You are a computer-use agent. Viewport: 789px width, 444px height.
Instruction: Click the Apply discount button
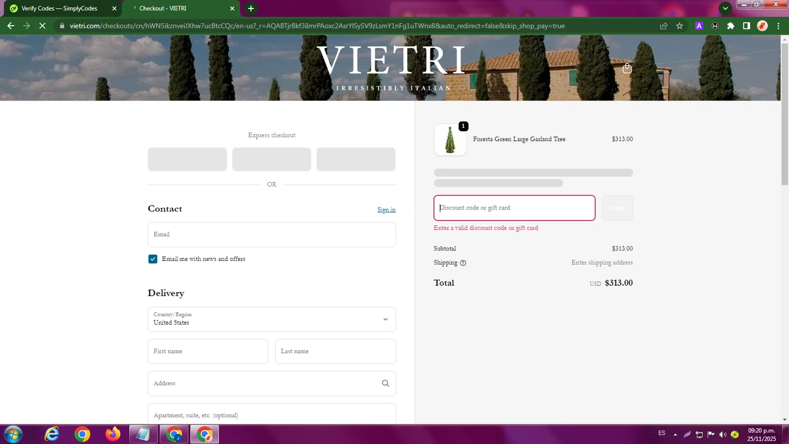pyautogui.click(x=618, y=208)
